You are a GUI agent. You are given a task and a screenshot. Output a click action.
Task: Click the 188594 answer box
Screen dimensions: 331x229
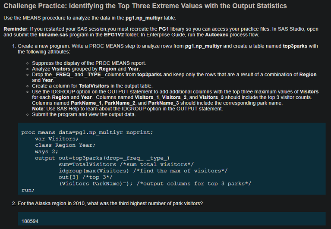[172, 221]
